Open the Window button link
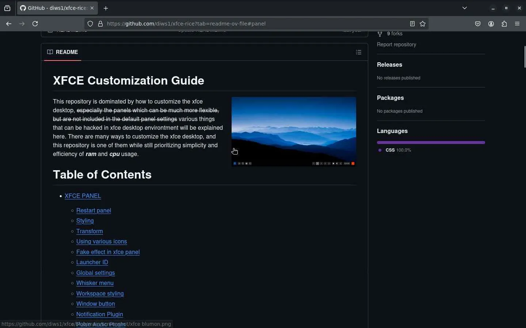This screenshot has width=526, height=328. coord(96,304)
